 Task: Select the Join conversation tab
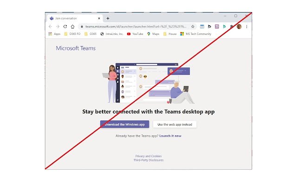coord(75,19)
